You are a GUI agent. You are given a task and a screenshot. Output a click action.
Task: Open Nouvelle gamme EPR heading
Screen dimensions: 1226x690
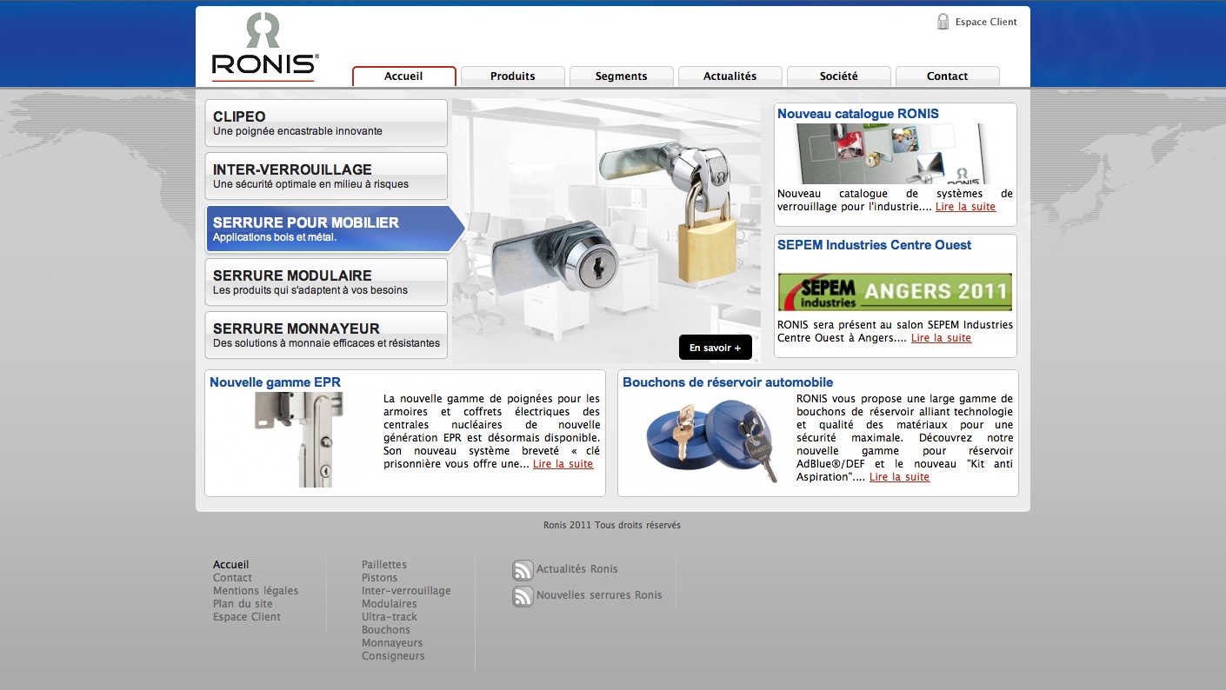pyautogui.click(x=276, y=382)
